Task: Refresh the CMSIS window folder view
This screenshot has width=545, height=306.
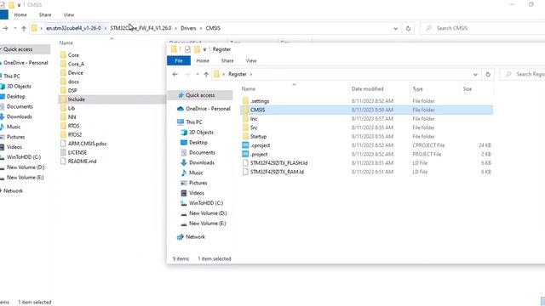Action: coord(408,28)
